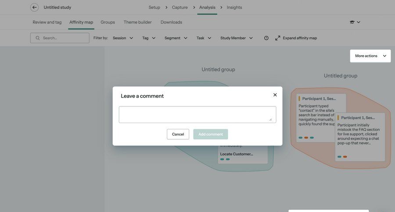Open the More actions menu
The width and height of the screenshot is (395, 212).
click(x=370, y=56)
